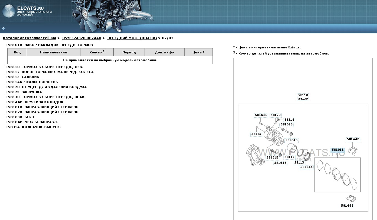Expand the 58314 КОЛПАЧОК-ВЫПУСК. item

(5, 127)
